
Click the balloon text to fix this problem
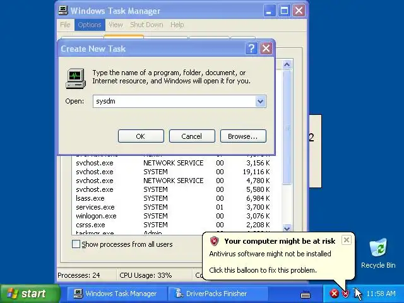coord(263,270)
